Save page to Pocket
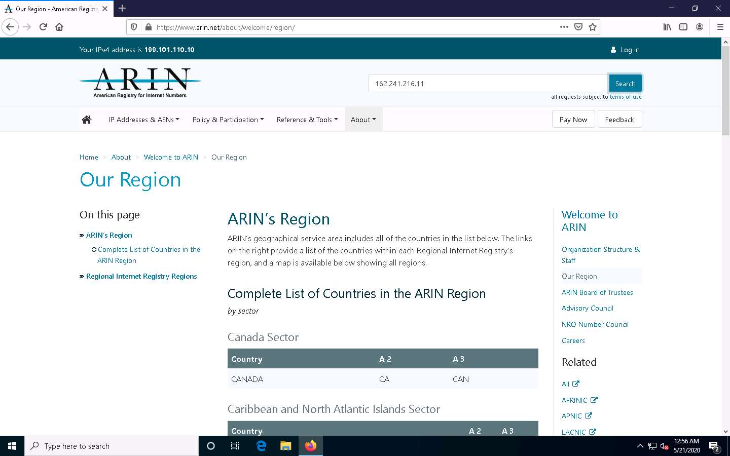The width and height of the screenshot is (730, 456). point(578,27)
